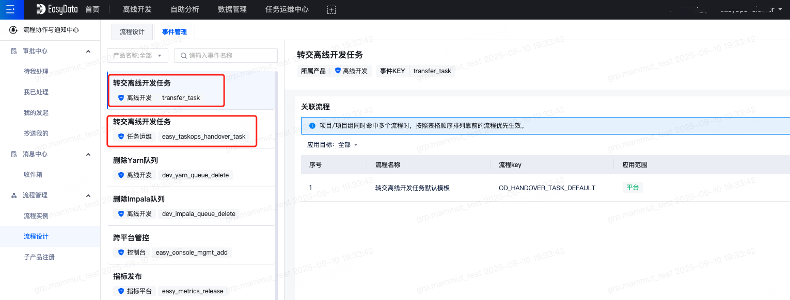Viewport: 790px width, 300px height.
Task: Click the 应用范围 column header
Action: tap(635, 165)
